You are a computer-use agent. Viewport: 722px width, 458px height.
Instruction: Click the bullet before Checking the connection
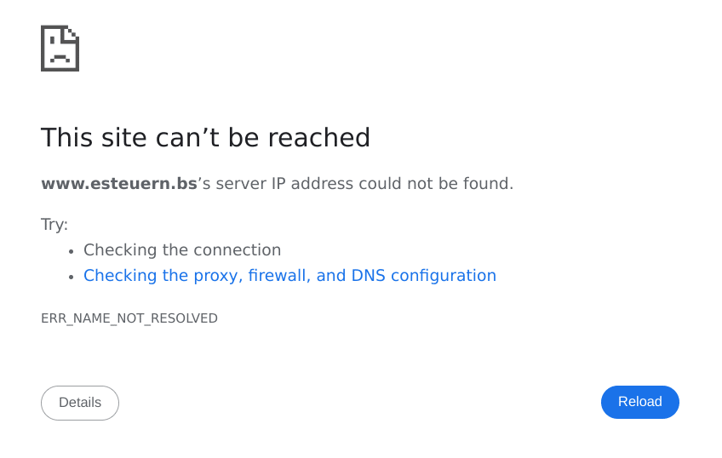(x=71, y=251)
